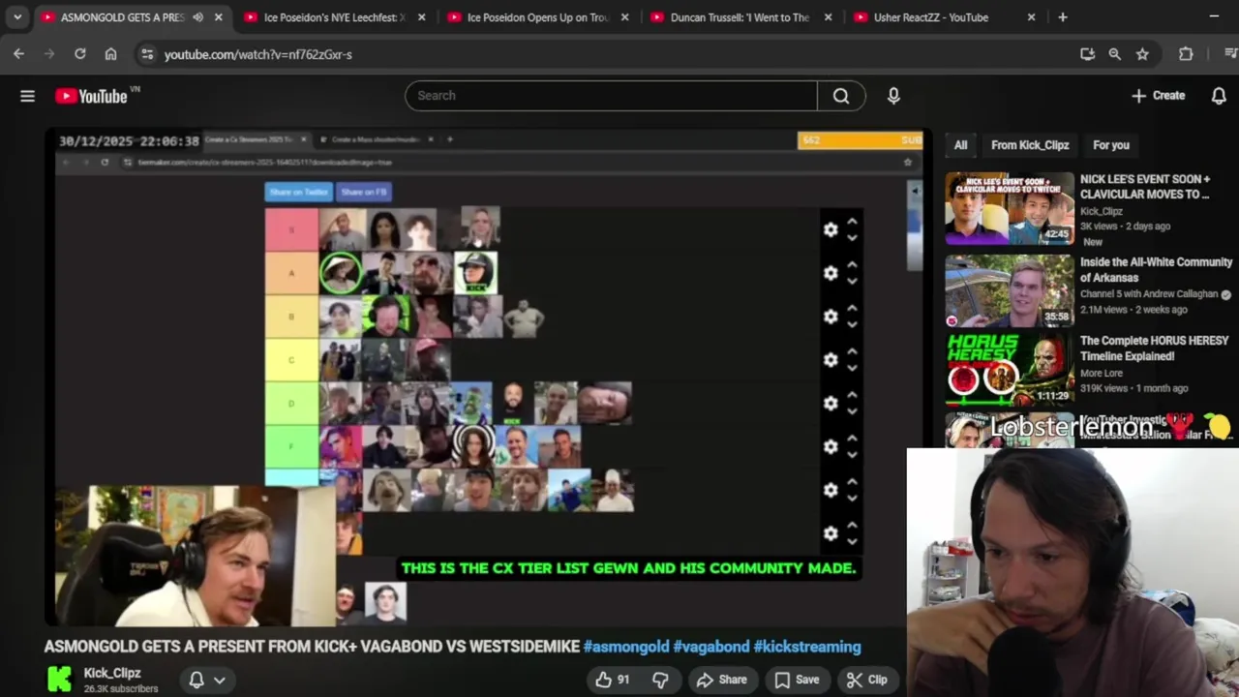Viewport: 1239px width, 697px height.
Task: Like this video
Action: tap(614, 680)
